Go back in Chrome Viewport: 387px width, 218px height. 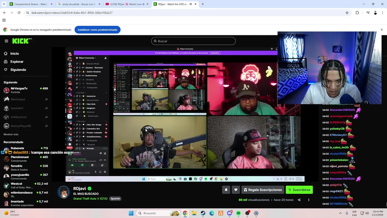click(x=5, y=13)
